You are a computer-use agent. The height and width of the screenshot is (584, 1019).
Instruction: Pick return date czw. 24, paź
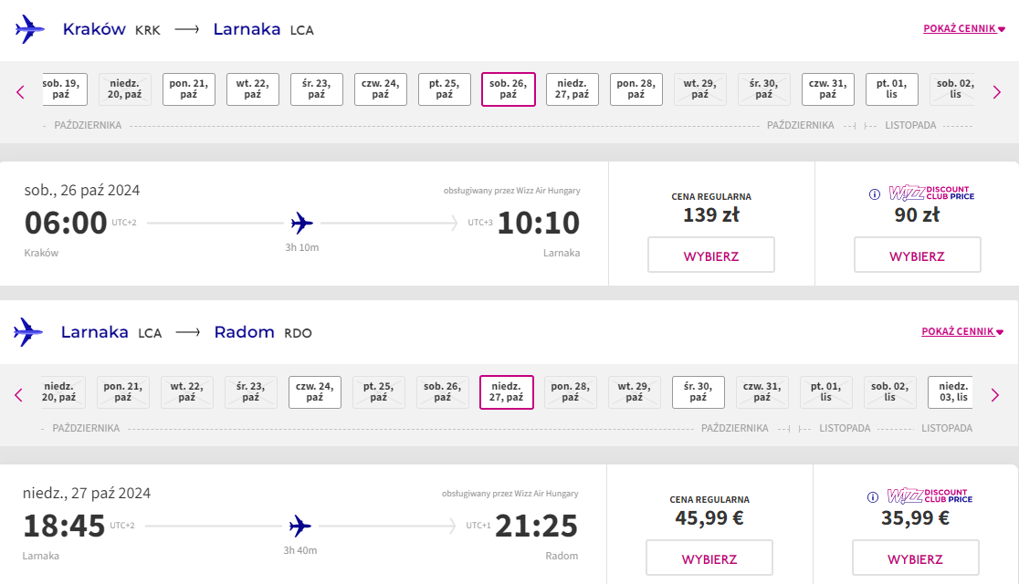(314, 391)
